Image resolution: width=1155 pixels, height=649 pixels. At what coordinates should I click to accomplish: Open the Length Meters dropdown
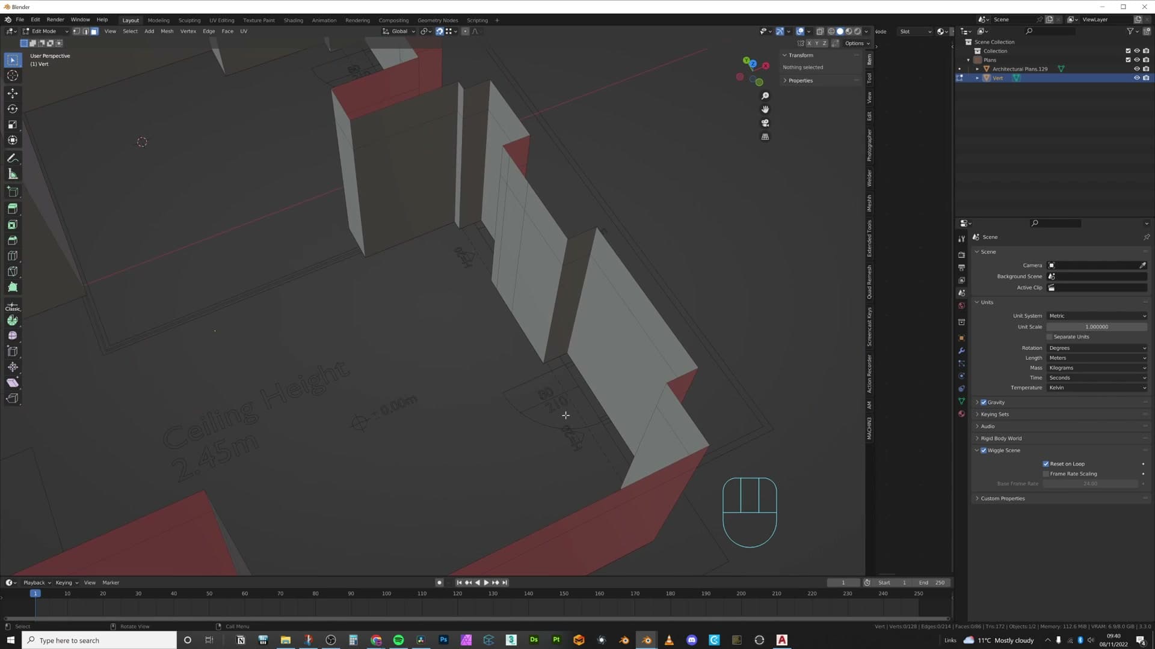pos(1097,358)
